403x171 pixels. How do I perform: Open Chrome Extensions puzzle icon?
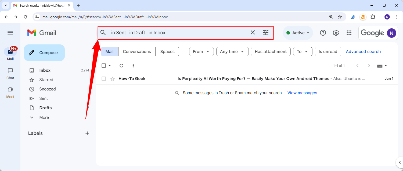point(373,17)
